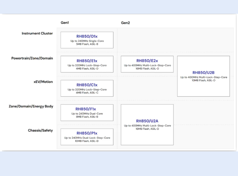Select the Instrument Cluster row label
Screen dimensions: 238x176
(37, 33)
